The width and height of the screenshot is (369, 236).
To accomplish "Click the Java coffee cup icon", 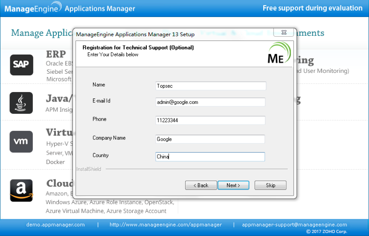I will 21,103.
